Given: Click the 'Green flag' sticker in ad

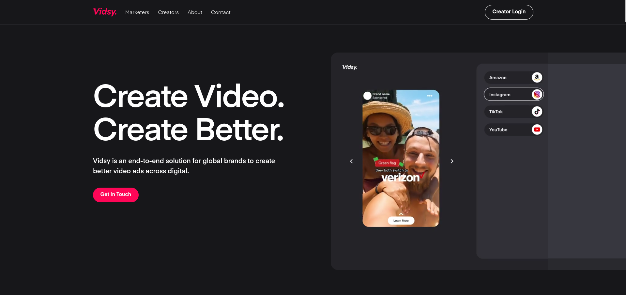Looking at the screenshot, I should (387, 163).
